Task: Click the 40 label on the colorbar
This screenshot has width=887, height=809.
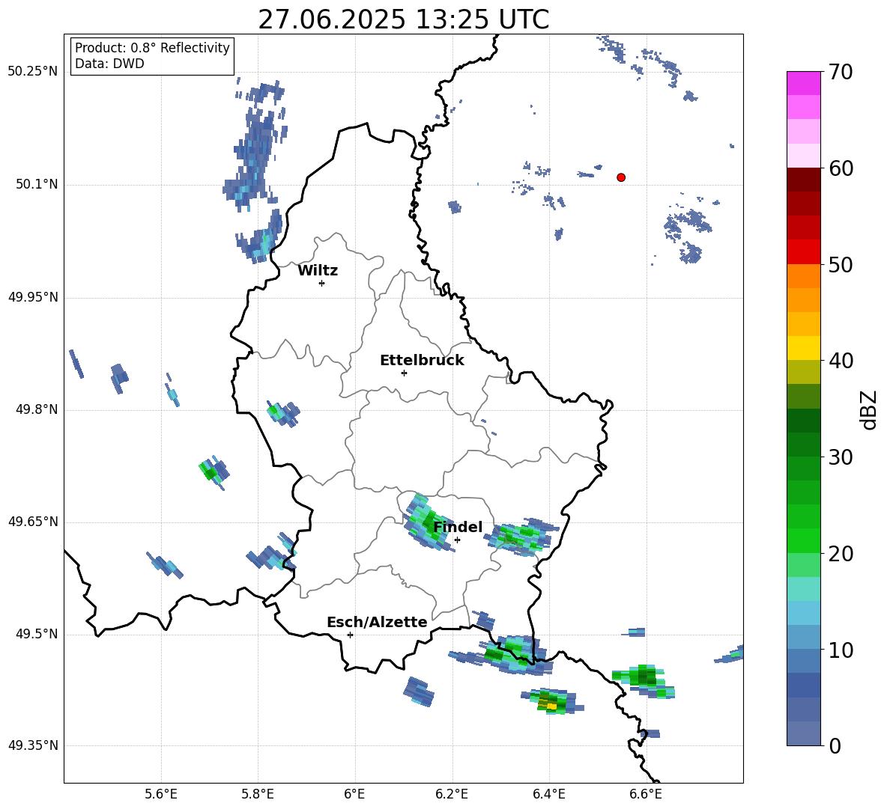Action: (841, 361)
